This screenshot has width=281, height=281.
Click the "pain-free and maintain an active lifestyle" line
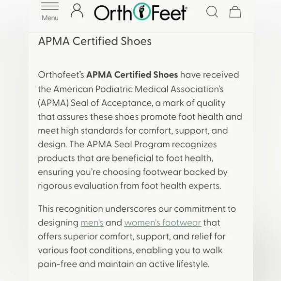pyautogui.click(x=124, y=264)
